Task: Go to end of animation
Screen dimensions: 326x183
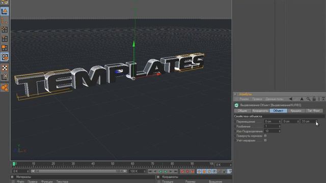Action: click(176, 171)
